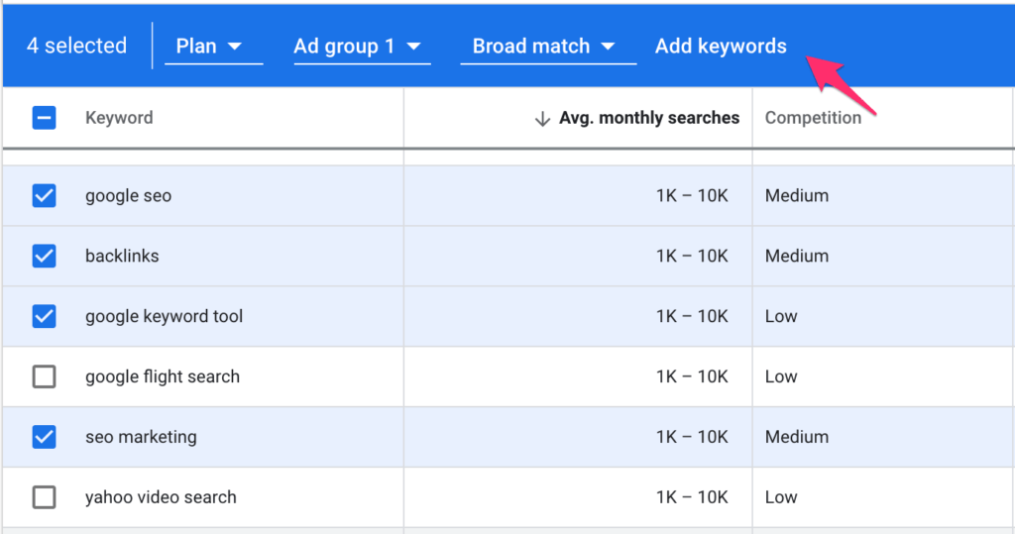Check the google flight search checkbox
The height and width of the screenshot is (534, 1015).
(44, 376)
